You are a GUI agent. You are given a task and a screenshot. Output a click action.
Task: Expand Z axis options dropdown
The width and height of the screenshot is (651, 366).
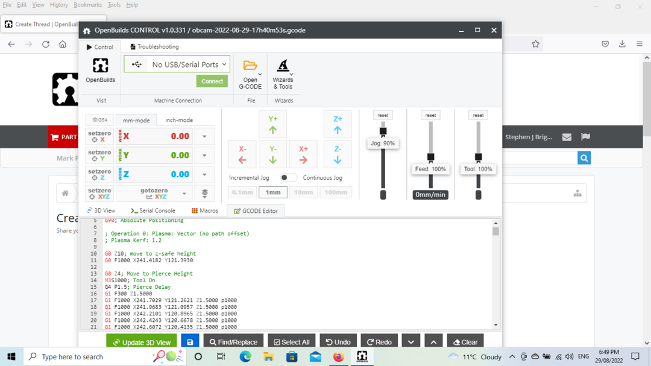click(x=204, y=174)
